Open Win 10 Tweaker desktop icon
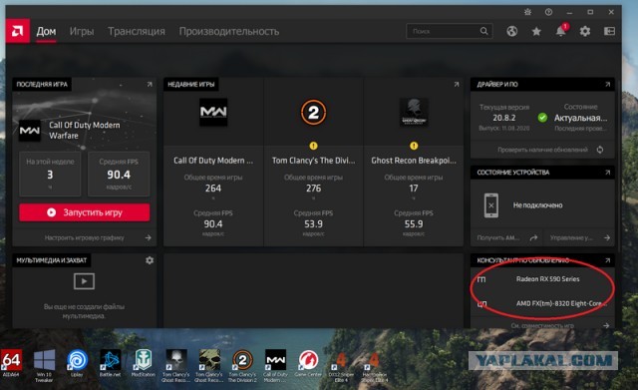The image size is (638, 390). 44,365
